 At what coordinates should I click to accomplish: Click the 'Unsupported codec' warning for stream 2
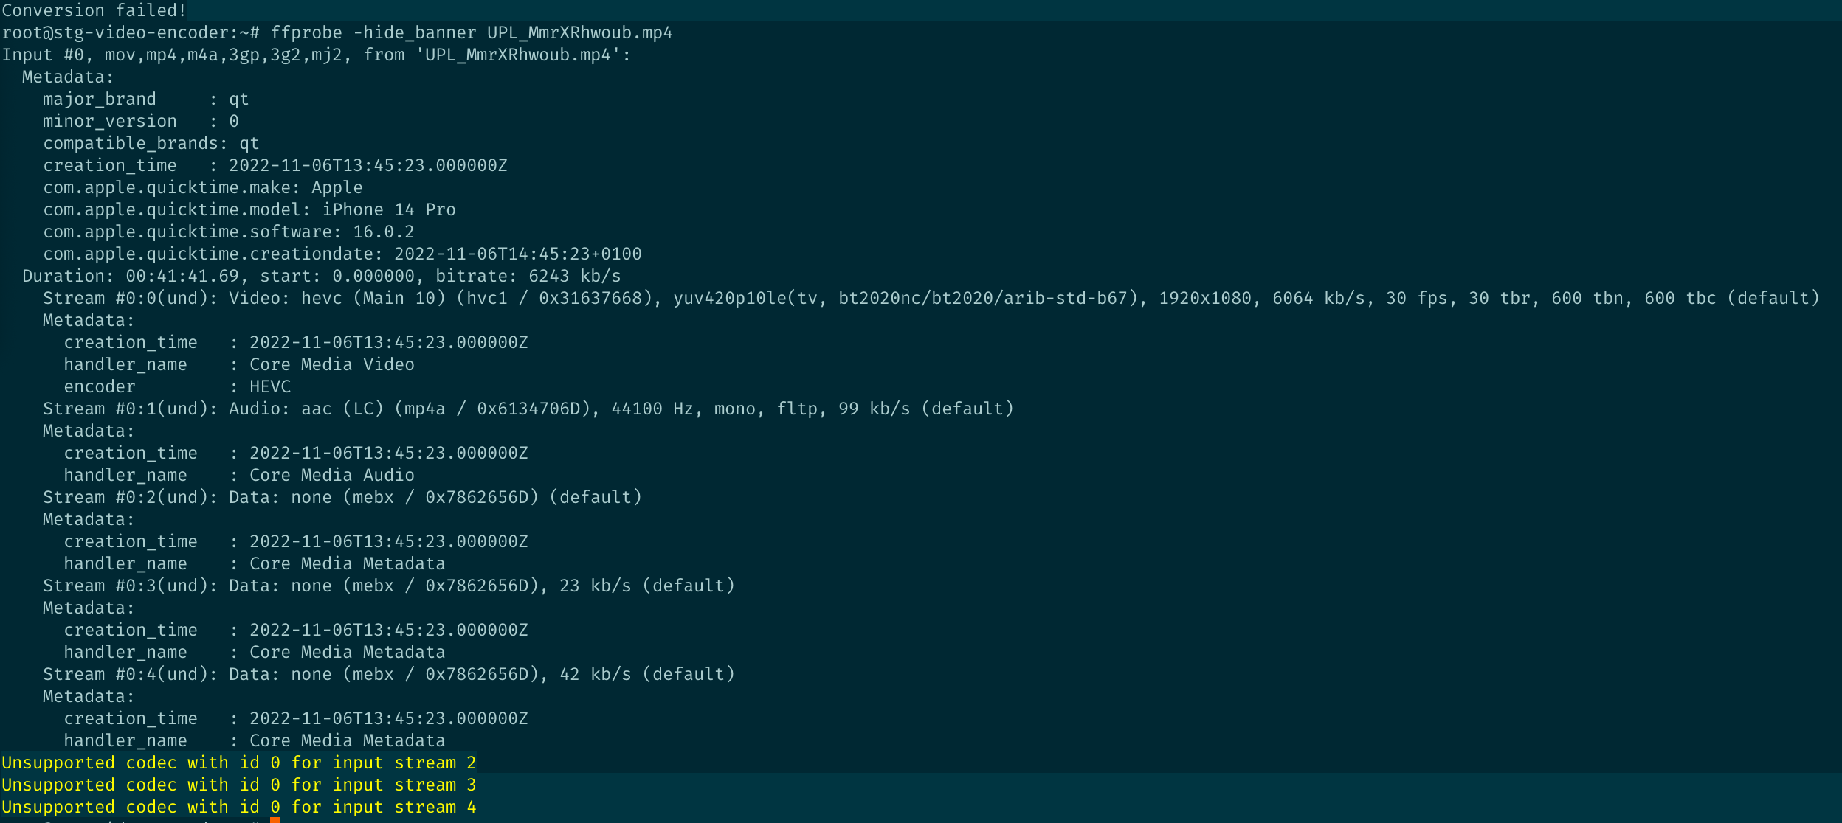coord(238,763)
